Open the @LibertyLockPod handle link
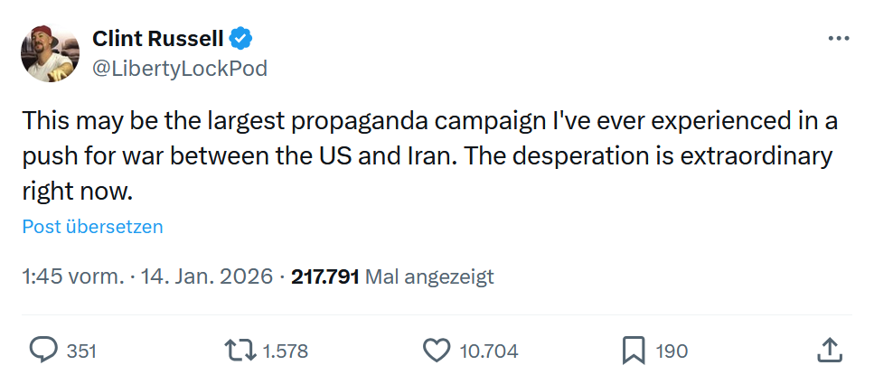The width and height of the screenshot is (874, 384). 180,69
